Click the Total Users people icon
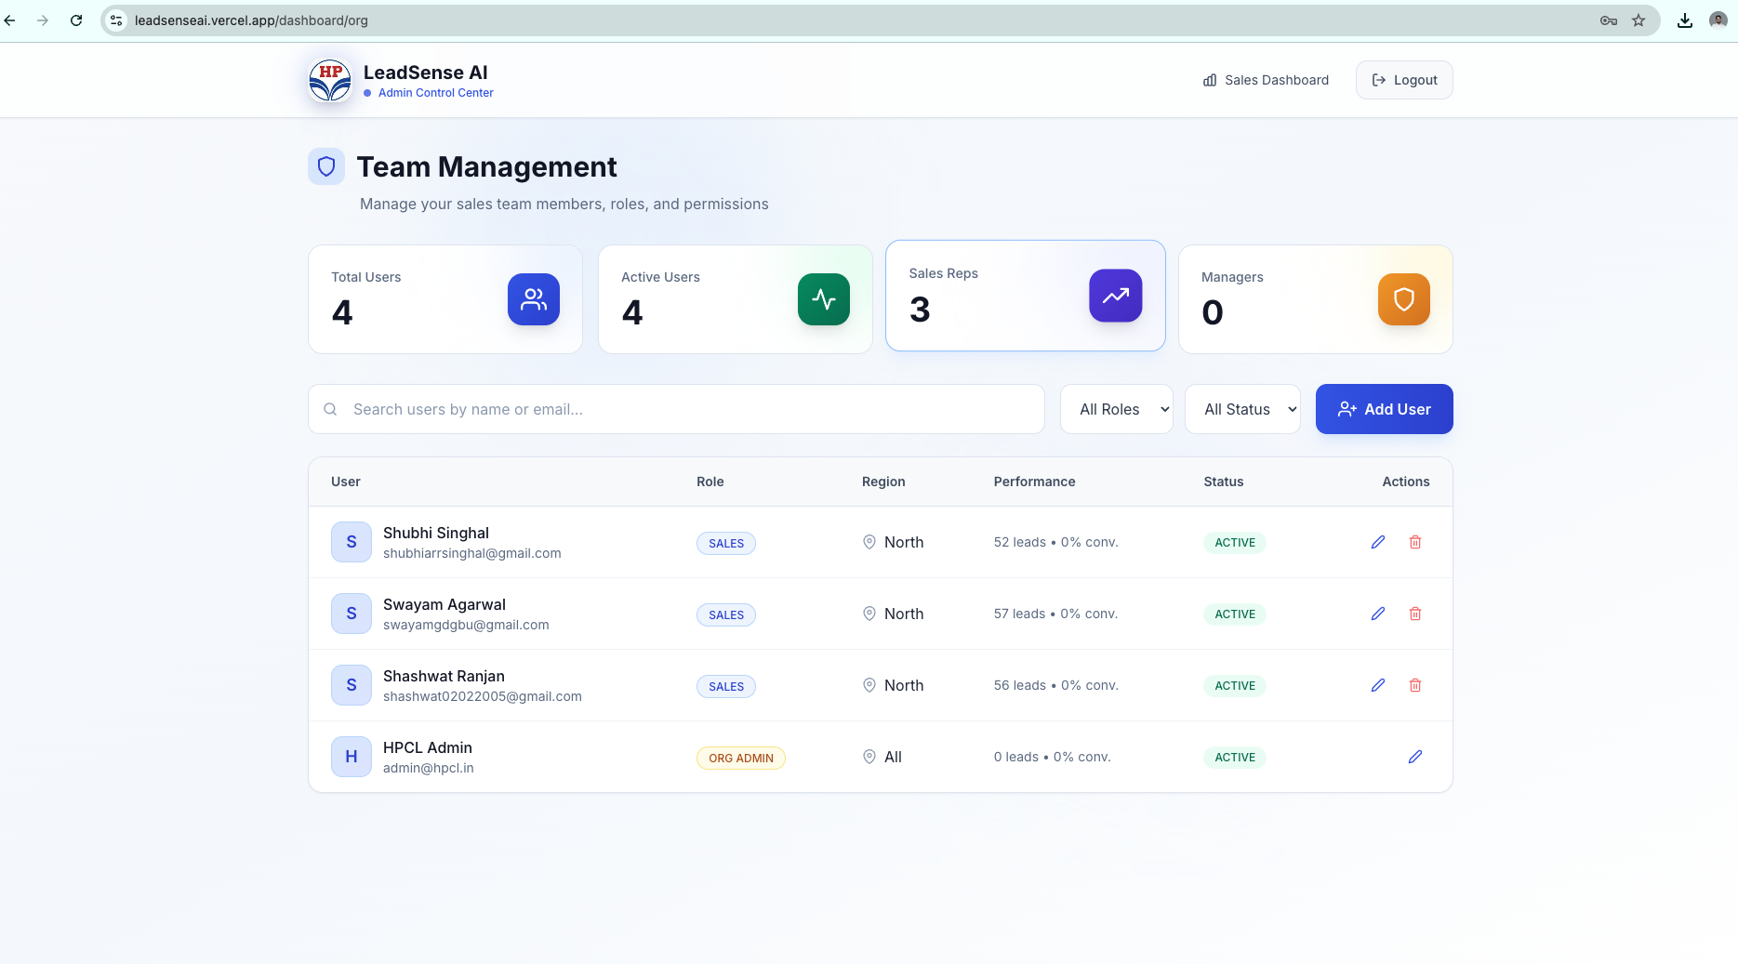1738x964 pixels. (534, 299)
